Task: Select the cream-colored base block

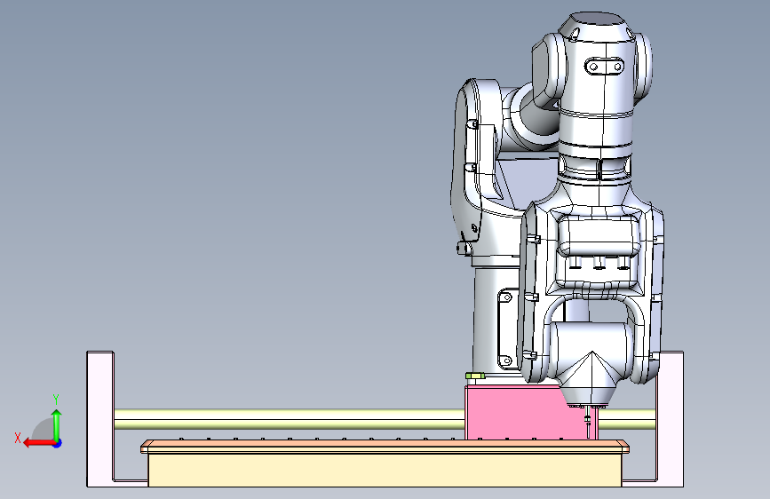Action: tap(385, 470)
